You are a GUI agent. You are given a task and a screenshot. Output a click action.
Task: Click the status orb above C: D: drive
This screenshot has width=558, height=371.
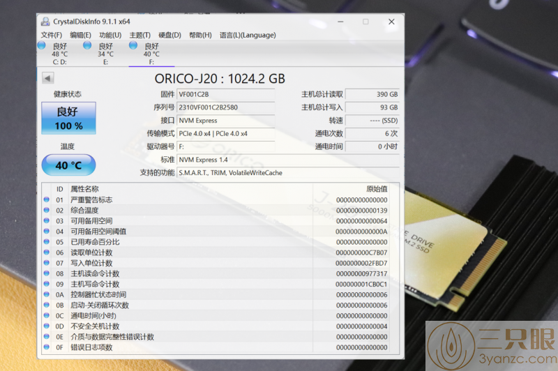pos(42,45)
